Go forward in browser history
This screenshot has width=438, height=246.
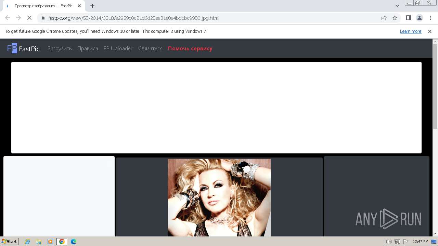pos(18,18)
